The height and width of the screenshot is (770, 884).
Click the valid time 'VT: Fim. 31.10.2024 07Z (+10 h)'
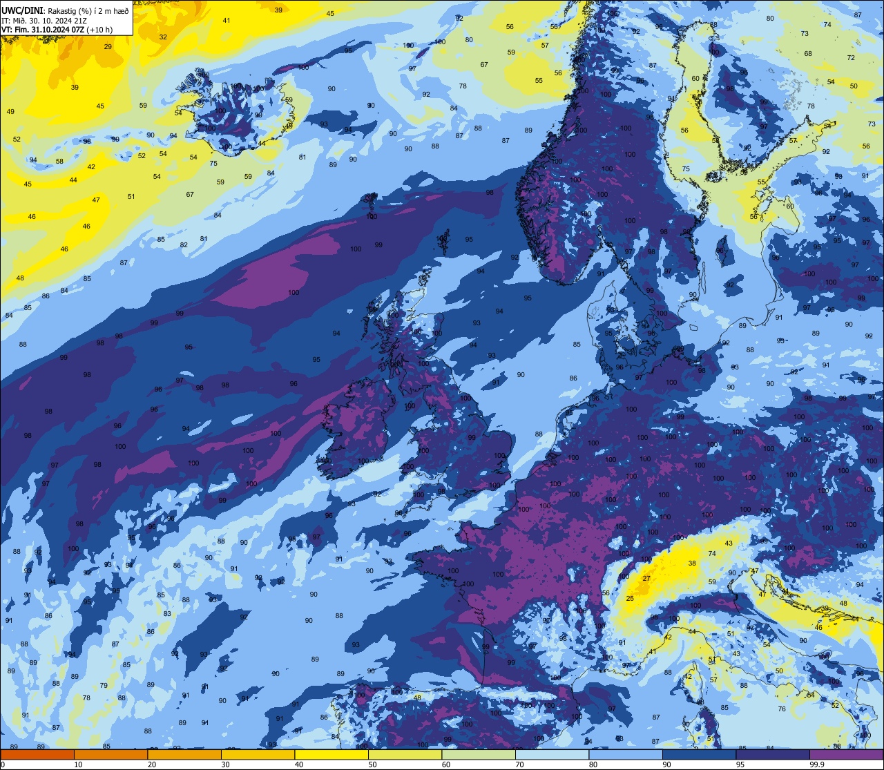click(57, 30)
